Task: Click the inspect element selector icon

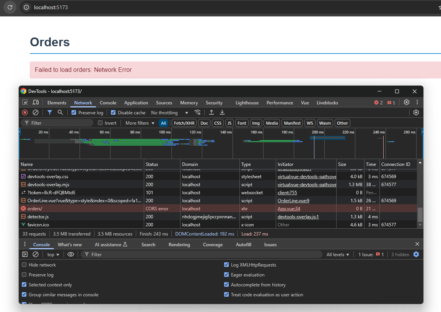Action: (x=25, y=102)
